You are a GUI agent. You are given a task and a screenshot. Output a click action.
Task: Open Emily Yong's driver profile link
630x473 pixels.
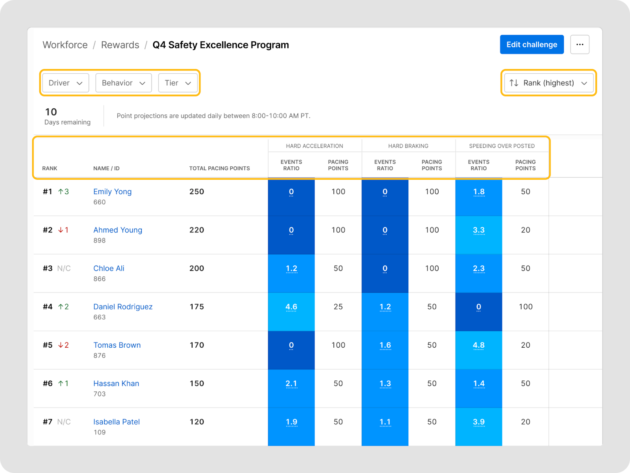[112, 192]
